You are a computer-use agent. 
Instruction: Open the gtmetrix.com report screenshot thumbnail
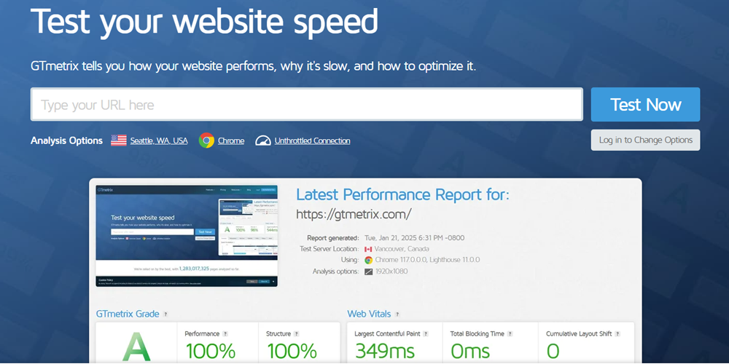pos(187,236)
